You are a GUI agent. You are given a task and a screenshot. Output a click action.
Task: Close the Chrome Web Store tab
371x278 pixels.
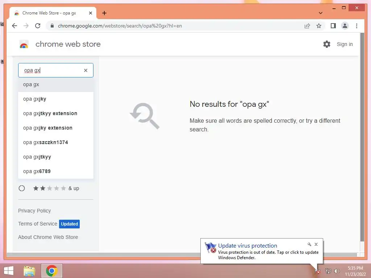pyautogui.click(x=90, y=13)
